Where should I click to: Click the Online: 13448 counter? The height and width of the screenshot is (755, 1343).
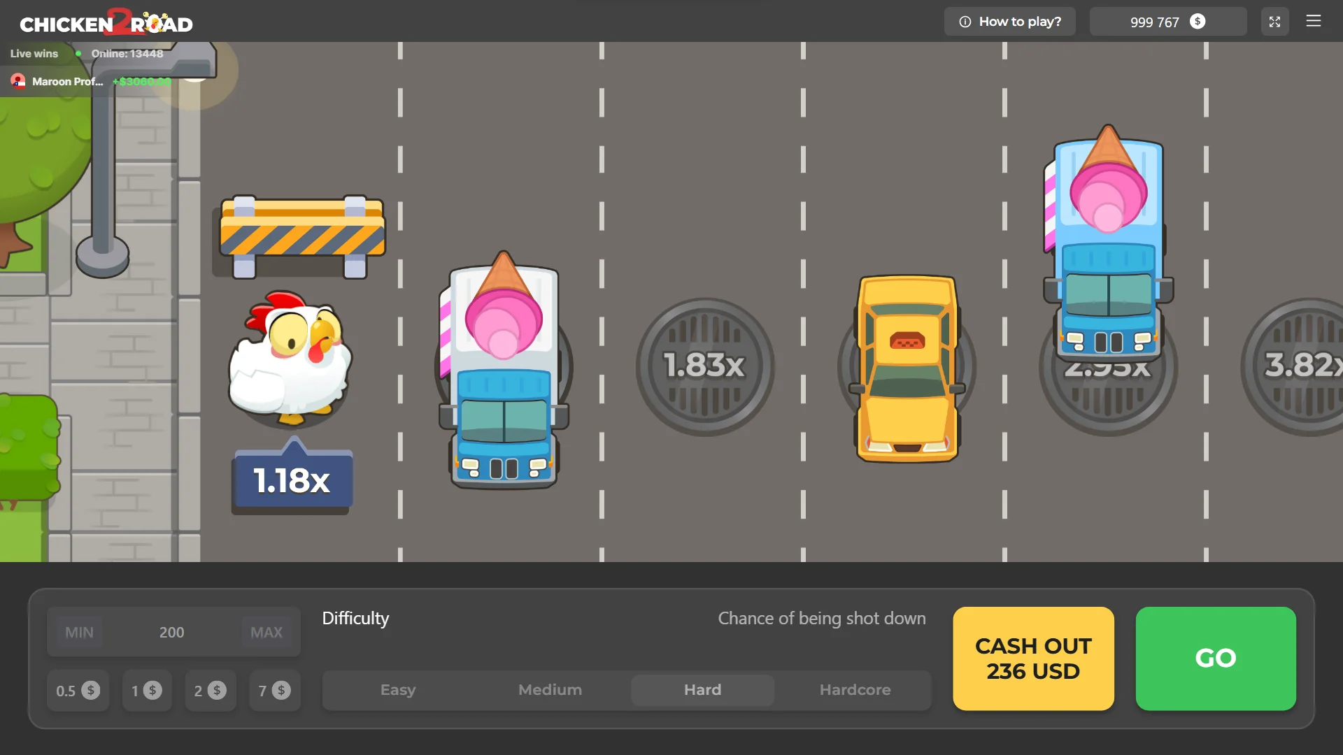pos(127,54)
